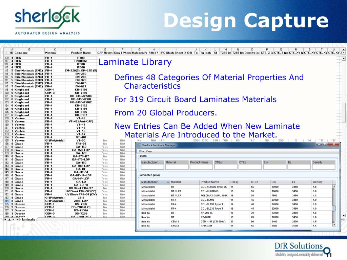Click the Material filter input box
Image resolution: width=347 pixels, height=260 pixels.
(x=177, y=167)
